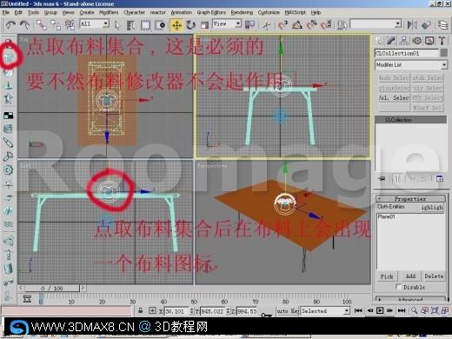Click the object color swatch beside name
Image resolution: width=452 pixels, height=339 pixels.
[443, 53]
